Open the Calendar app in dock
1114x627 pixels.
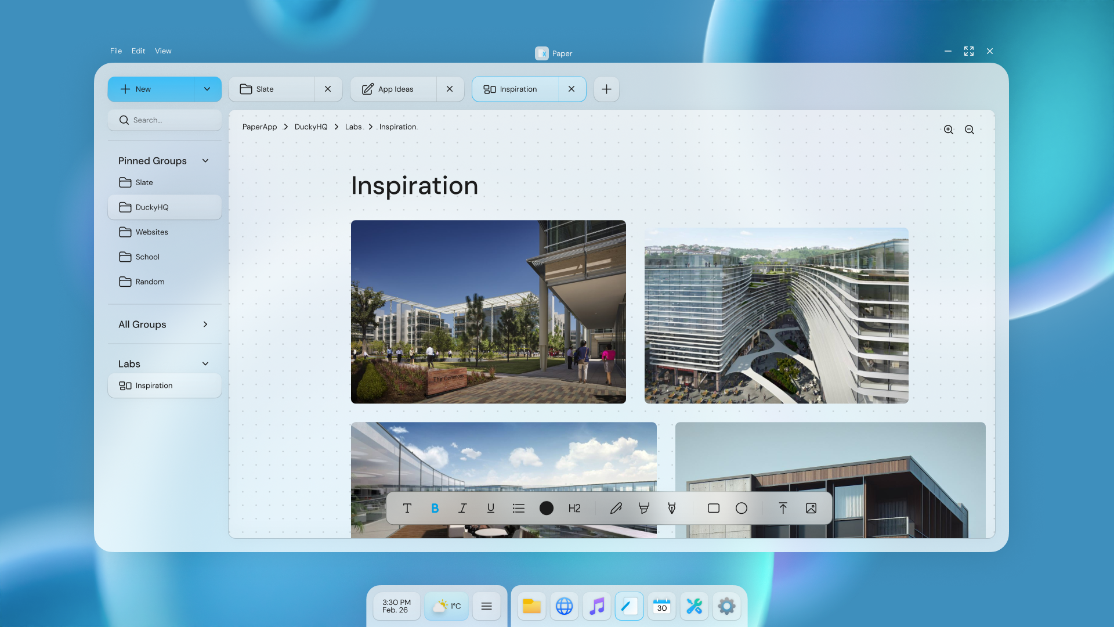pyautogui.click(x=662, y=607)
